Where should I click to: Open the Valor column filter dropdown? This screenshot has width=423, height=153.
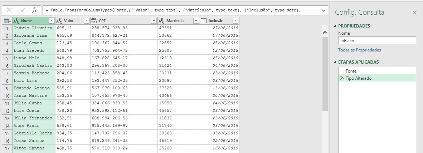click(x=86, y=21)
